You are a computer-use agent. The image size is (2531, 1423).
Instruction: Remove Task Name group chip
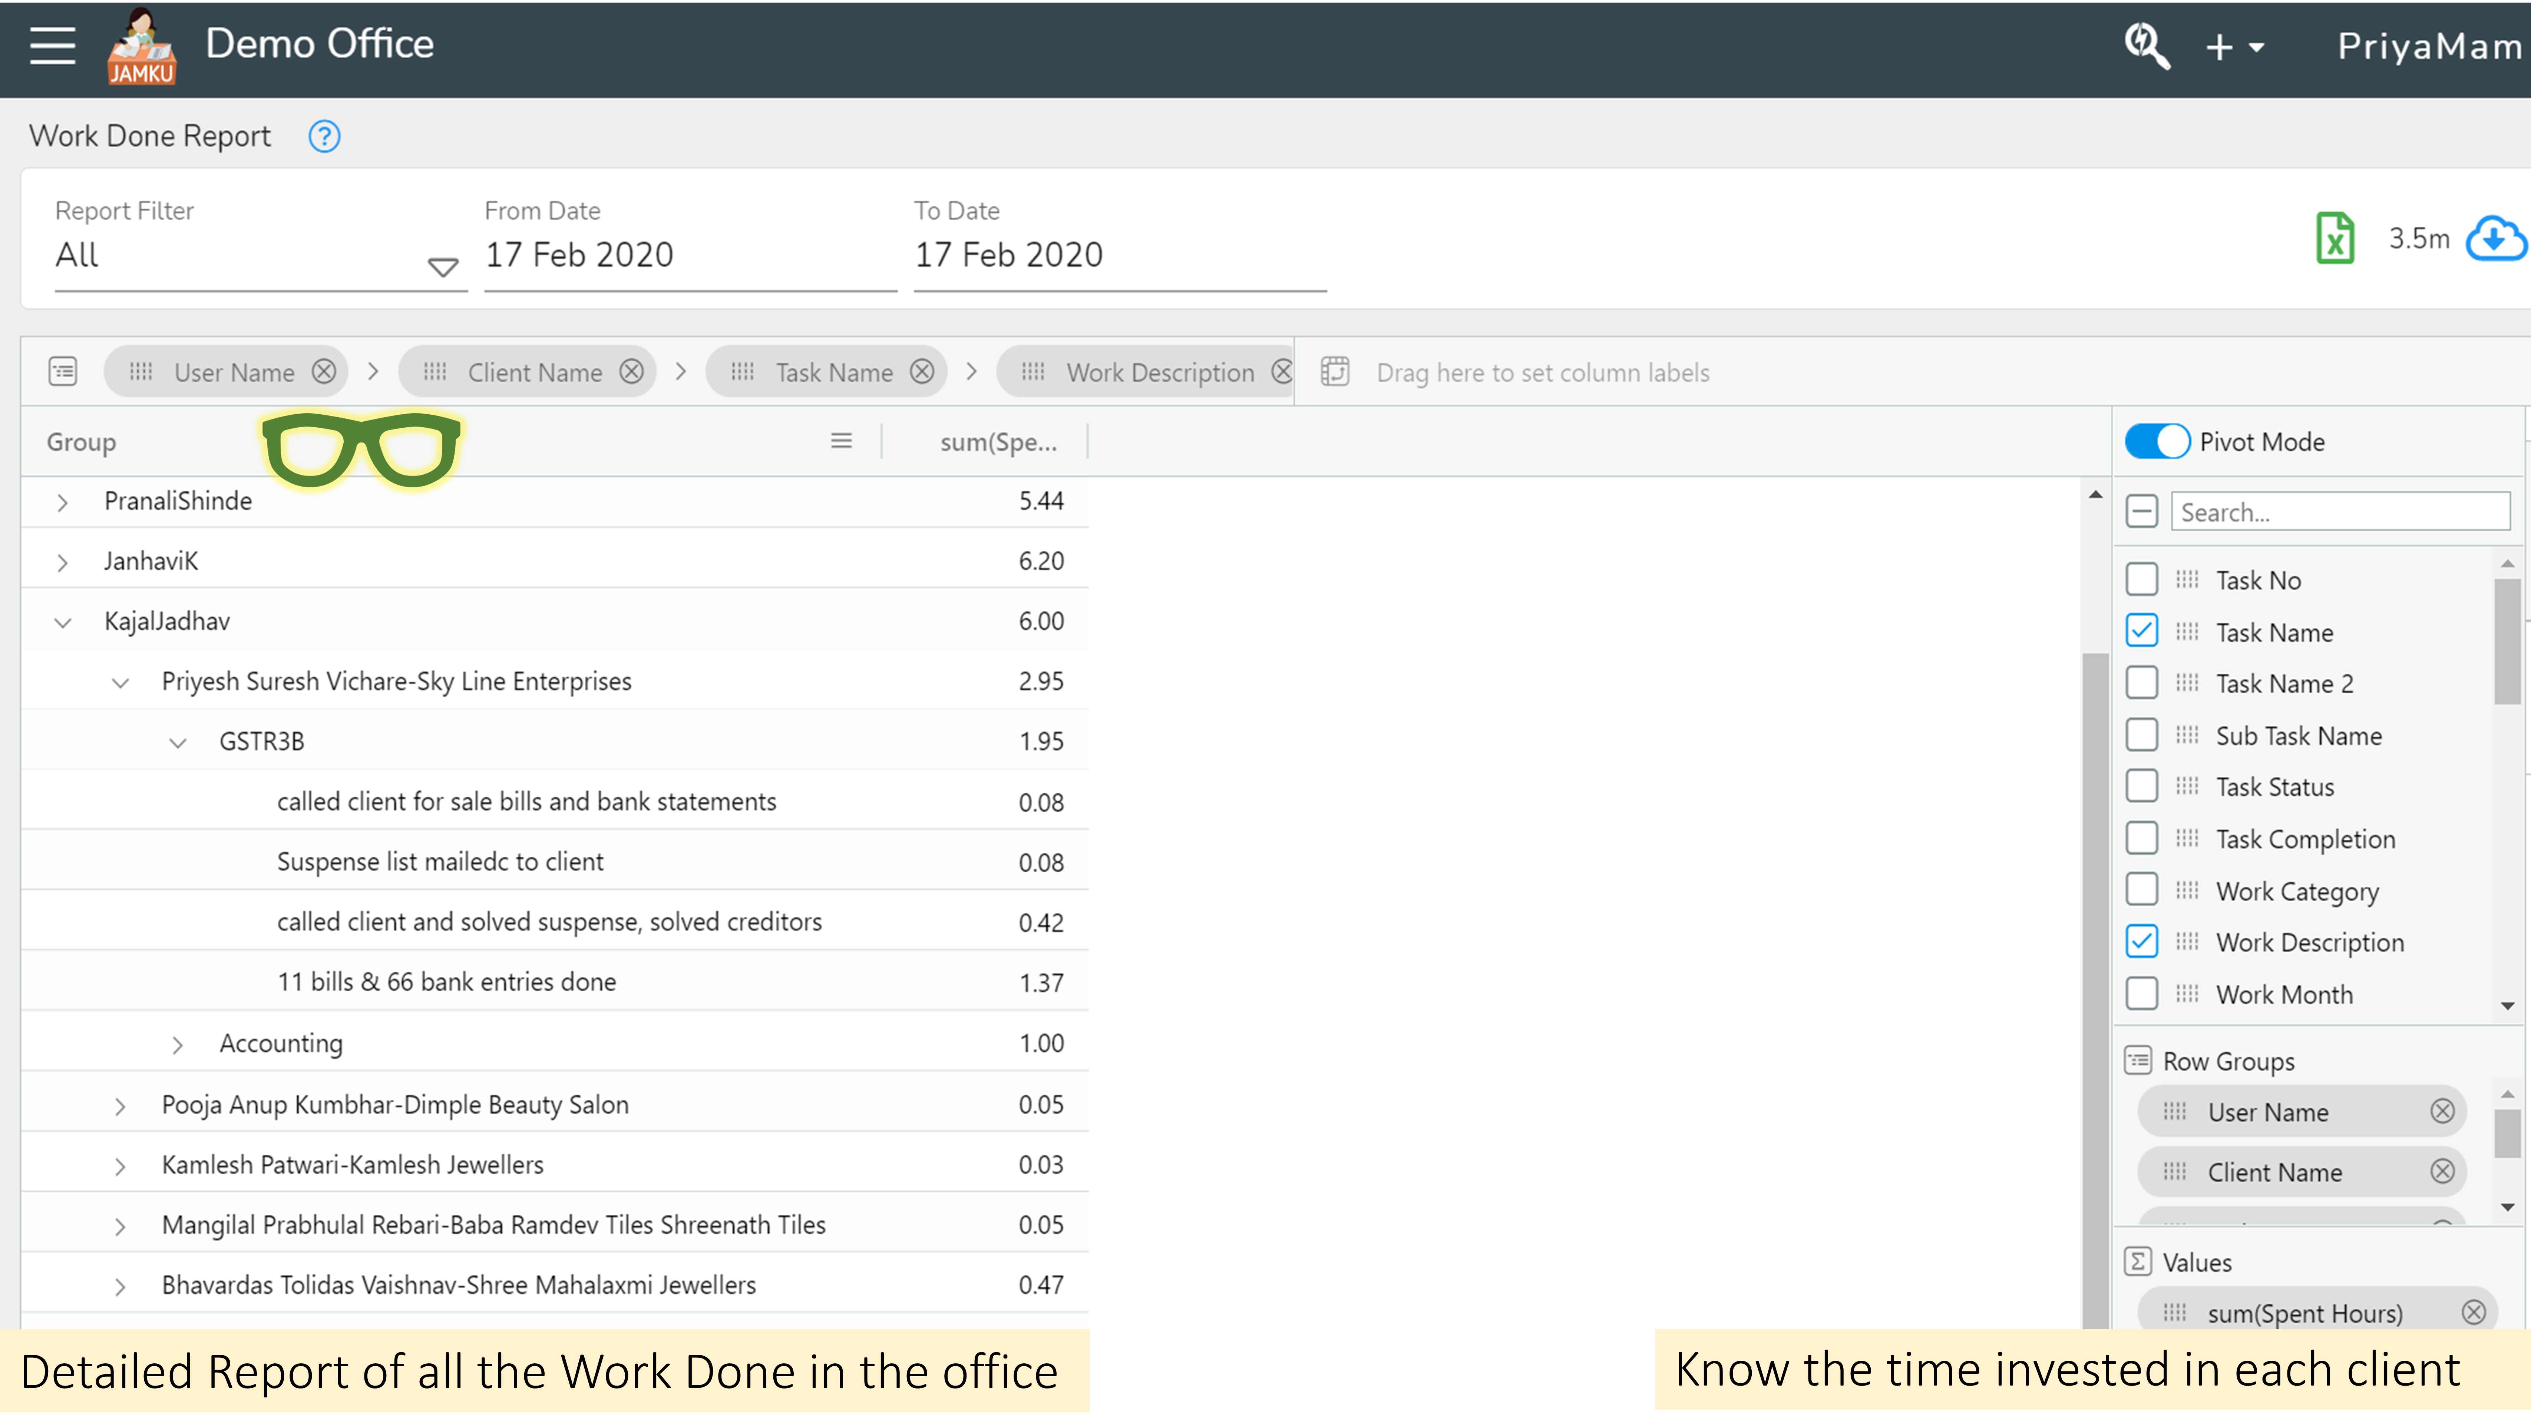(x=922, y=372)
